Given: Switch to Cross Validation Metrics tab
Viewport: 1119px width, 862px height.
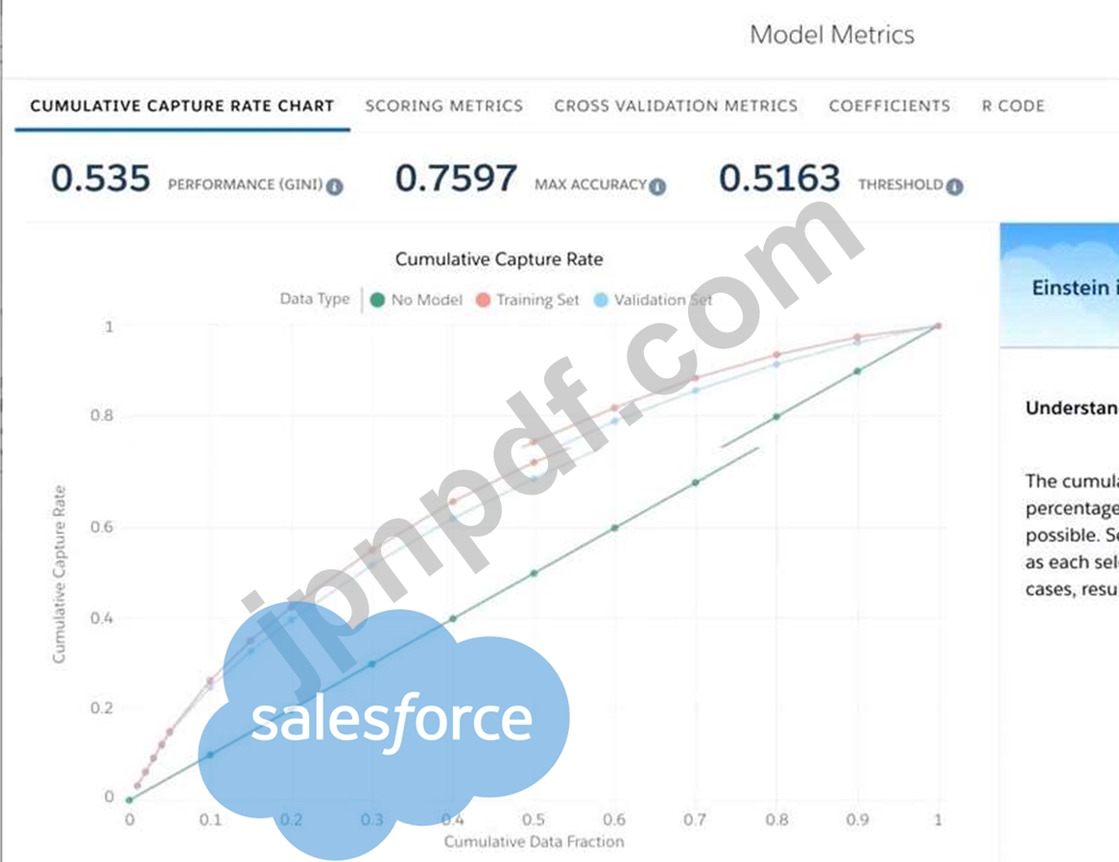Looking at the screenshot, I should [676, 106].
